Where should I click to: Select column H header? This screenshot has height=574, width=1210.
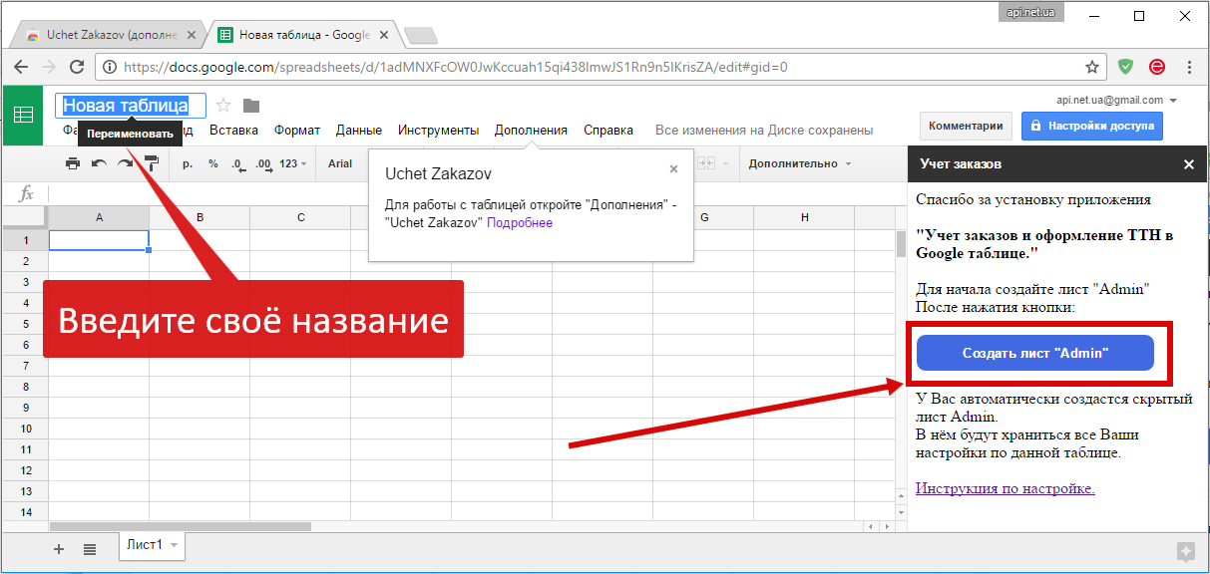(x=805, y=217)
